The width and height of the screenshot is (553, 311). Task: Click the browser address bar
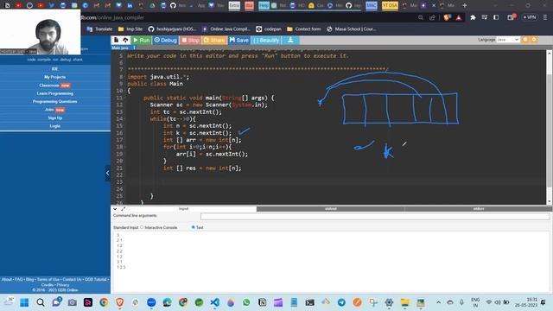coord(247,17)
